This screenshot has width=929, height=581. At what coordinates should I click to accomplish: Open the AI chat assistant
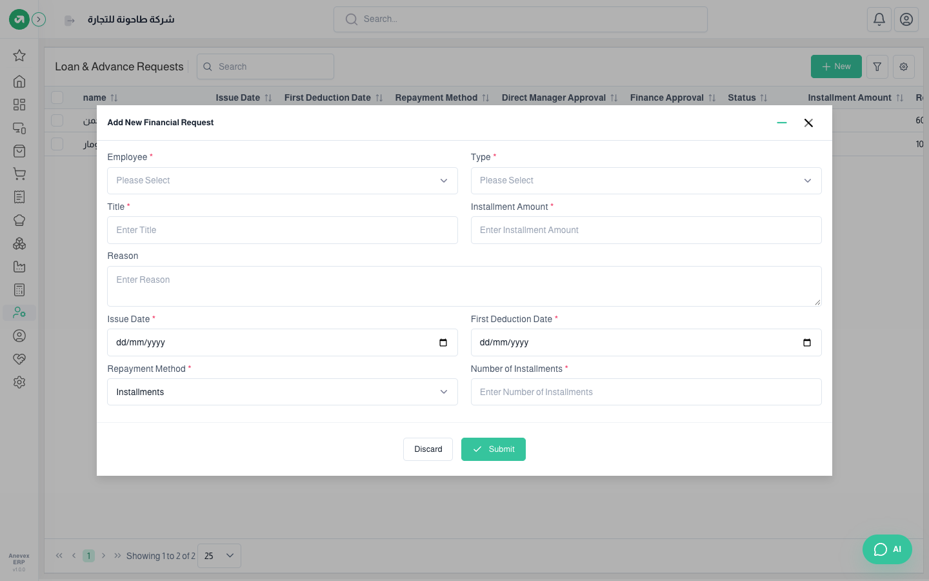coord(887,549)
